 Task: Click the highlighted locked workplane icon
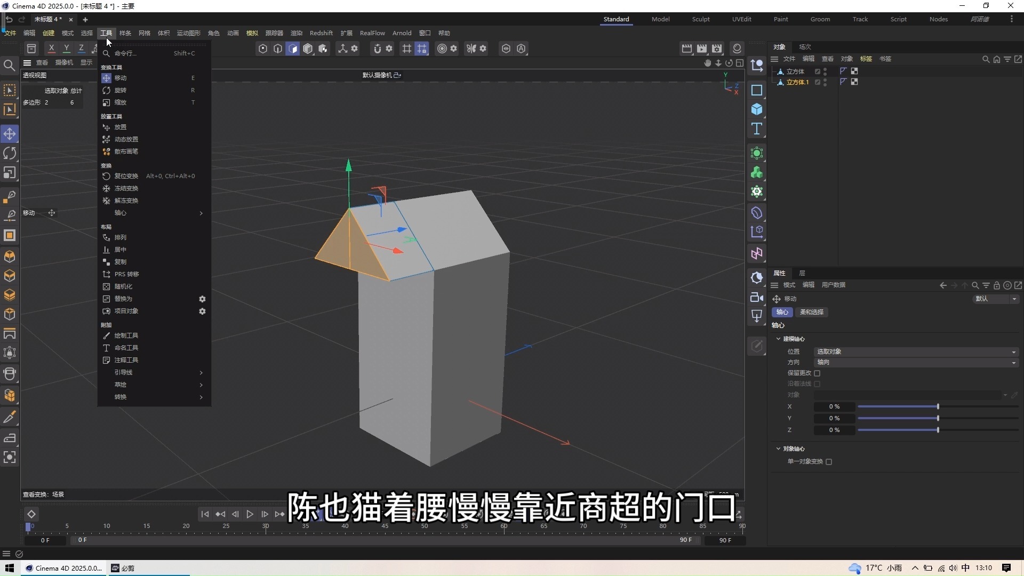pyautogui.click(x=422, y=49)
